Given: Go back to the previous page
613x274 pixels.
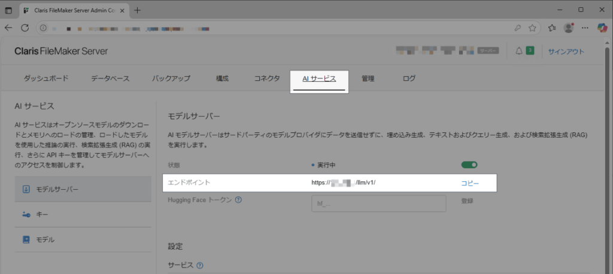Looking at the screenshot, I should (x=8, y=28).
